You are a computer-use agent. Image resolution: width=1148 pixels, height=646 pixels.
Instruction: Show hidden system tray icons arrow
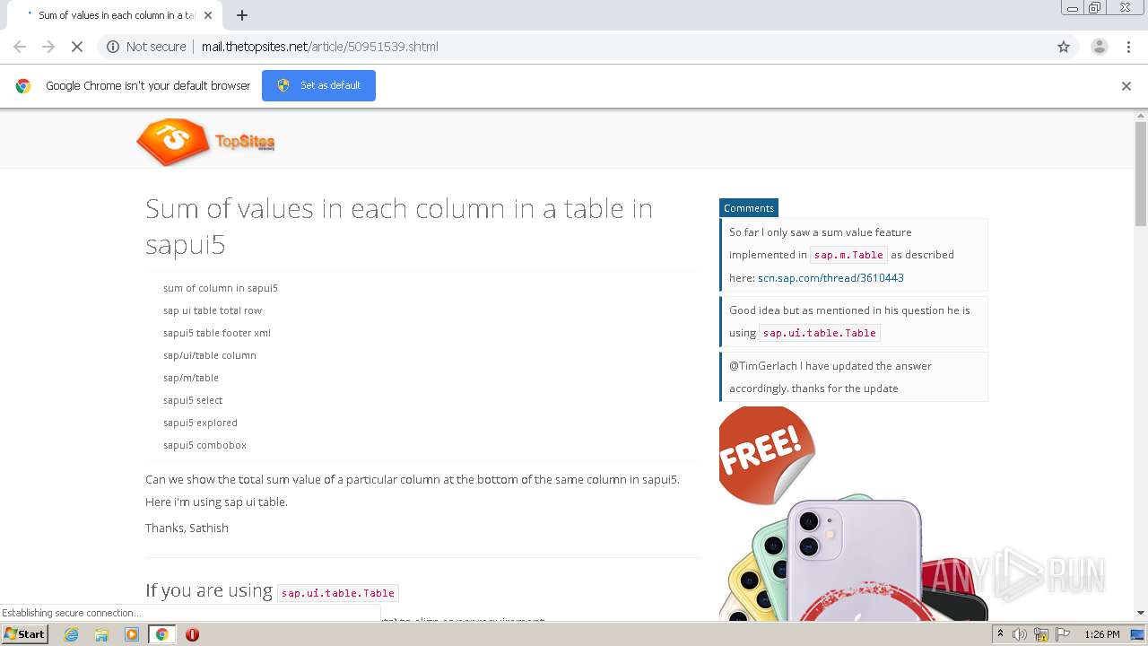[x=1001, y=634]
